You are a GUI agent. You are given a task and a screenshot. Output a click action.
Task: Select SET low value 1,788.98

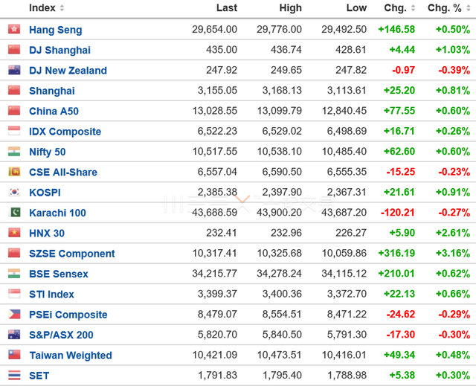347,375
